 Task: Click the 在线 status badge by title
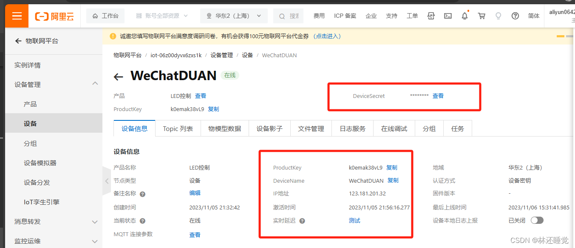click(230, 75)
